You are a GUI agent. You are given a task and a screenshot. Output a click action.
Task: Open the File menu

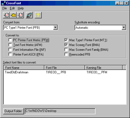(x=5, y=8)
